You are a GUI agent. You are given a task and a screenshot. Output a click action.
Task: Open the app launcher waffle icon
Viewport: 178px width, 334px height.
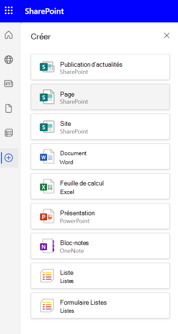(x=9, y=10)
